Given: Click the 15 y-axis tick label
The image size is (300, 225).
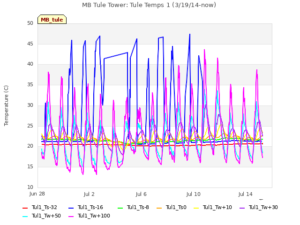Looking at the screenshot, I should pos(30,167).
